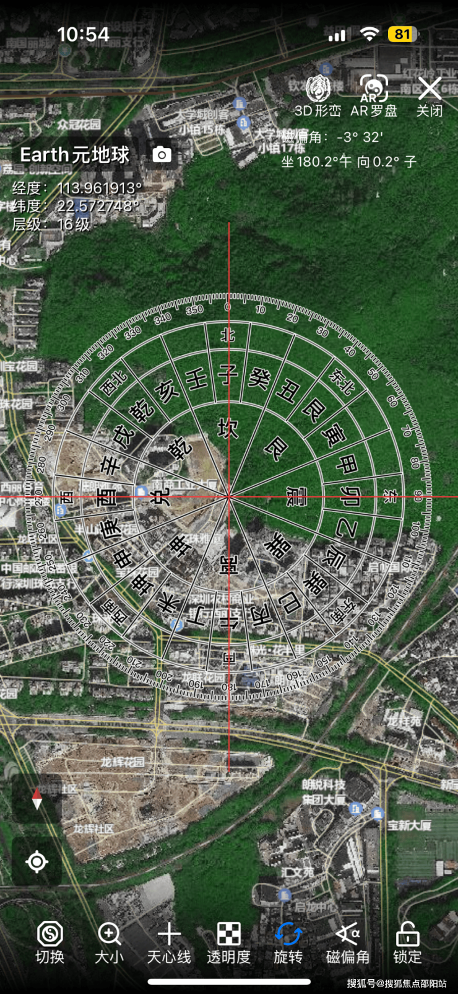Screen dimensions: 458x994
Task: Tap the 坎 trigram sector on compass
Action: [x=228, y=428]
